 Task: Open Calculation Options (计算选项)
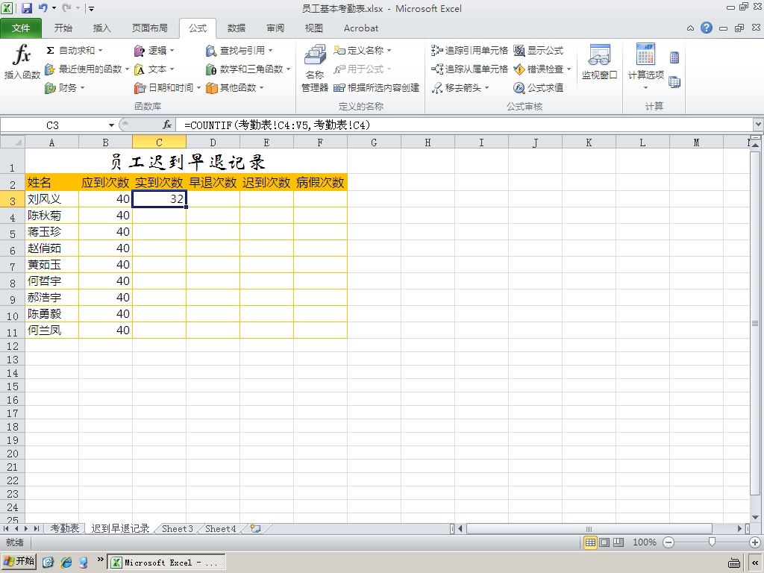645,66
